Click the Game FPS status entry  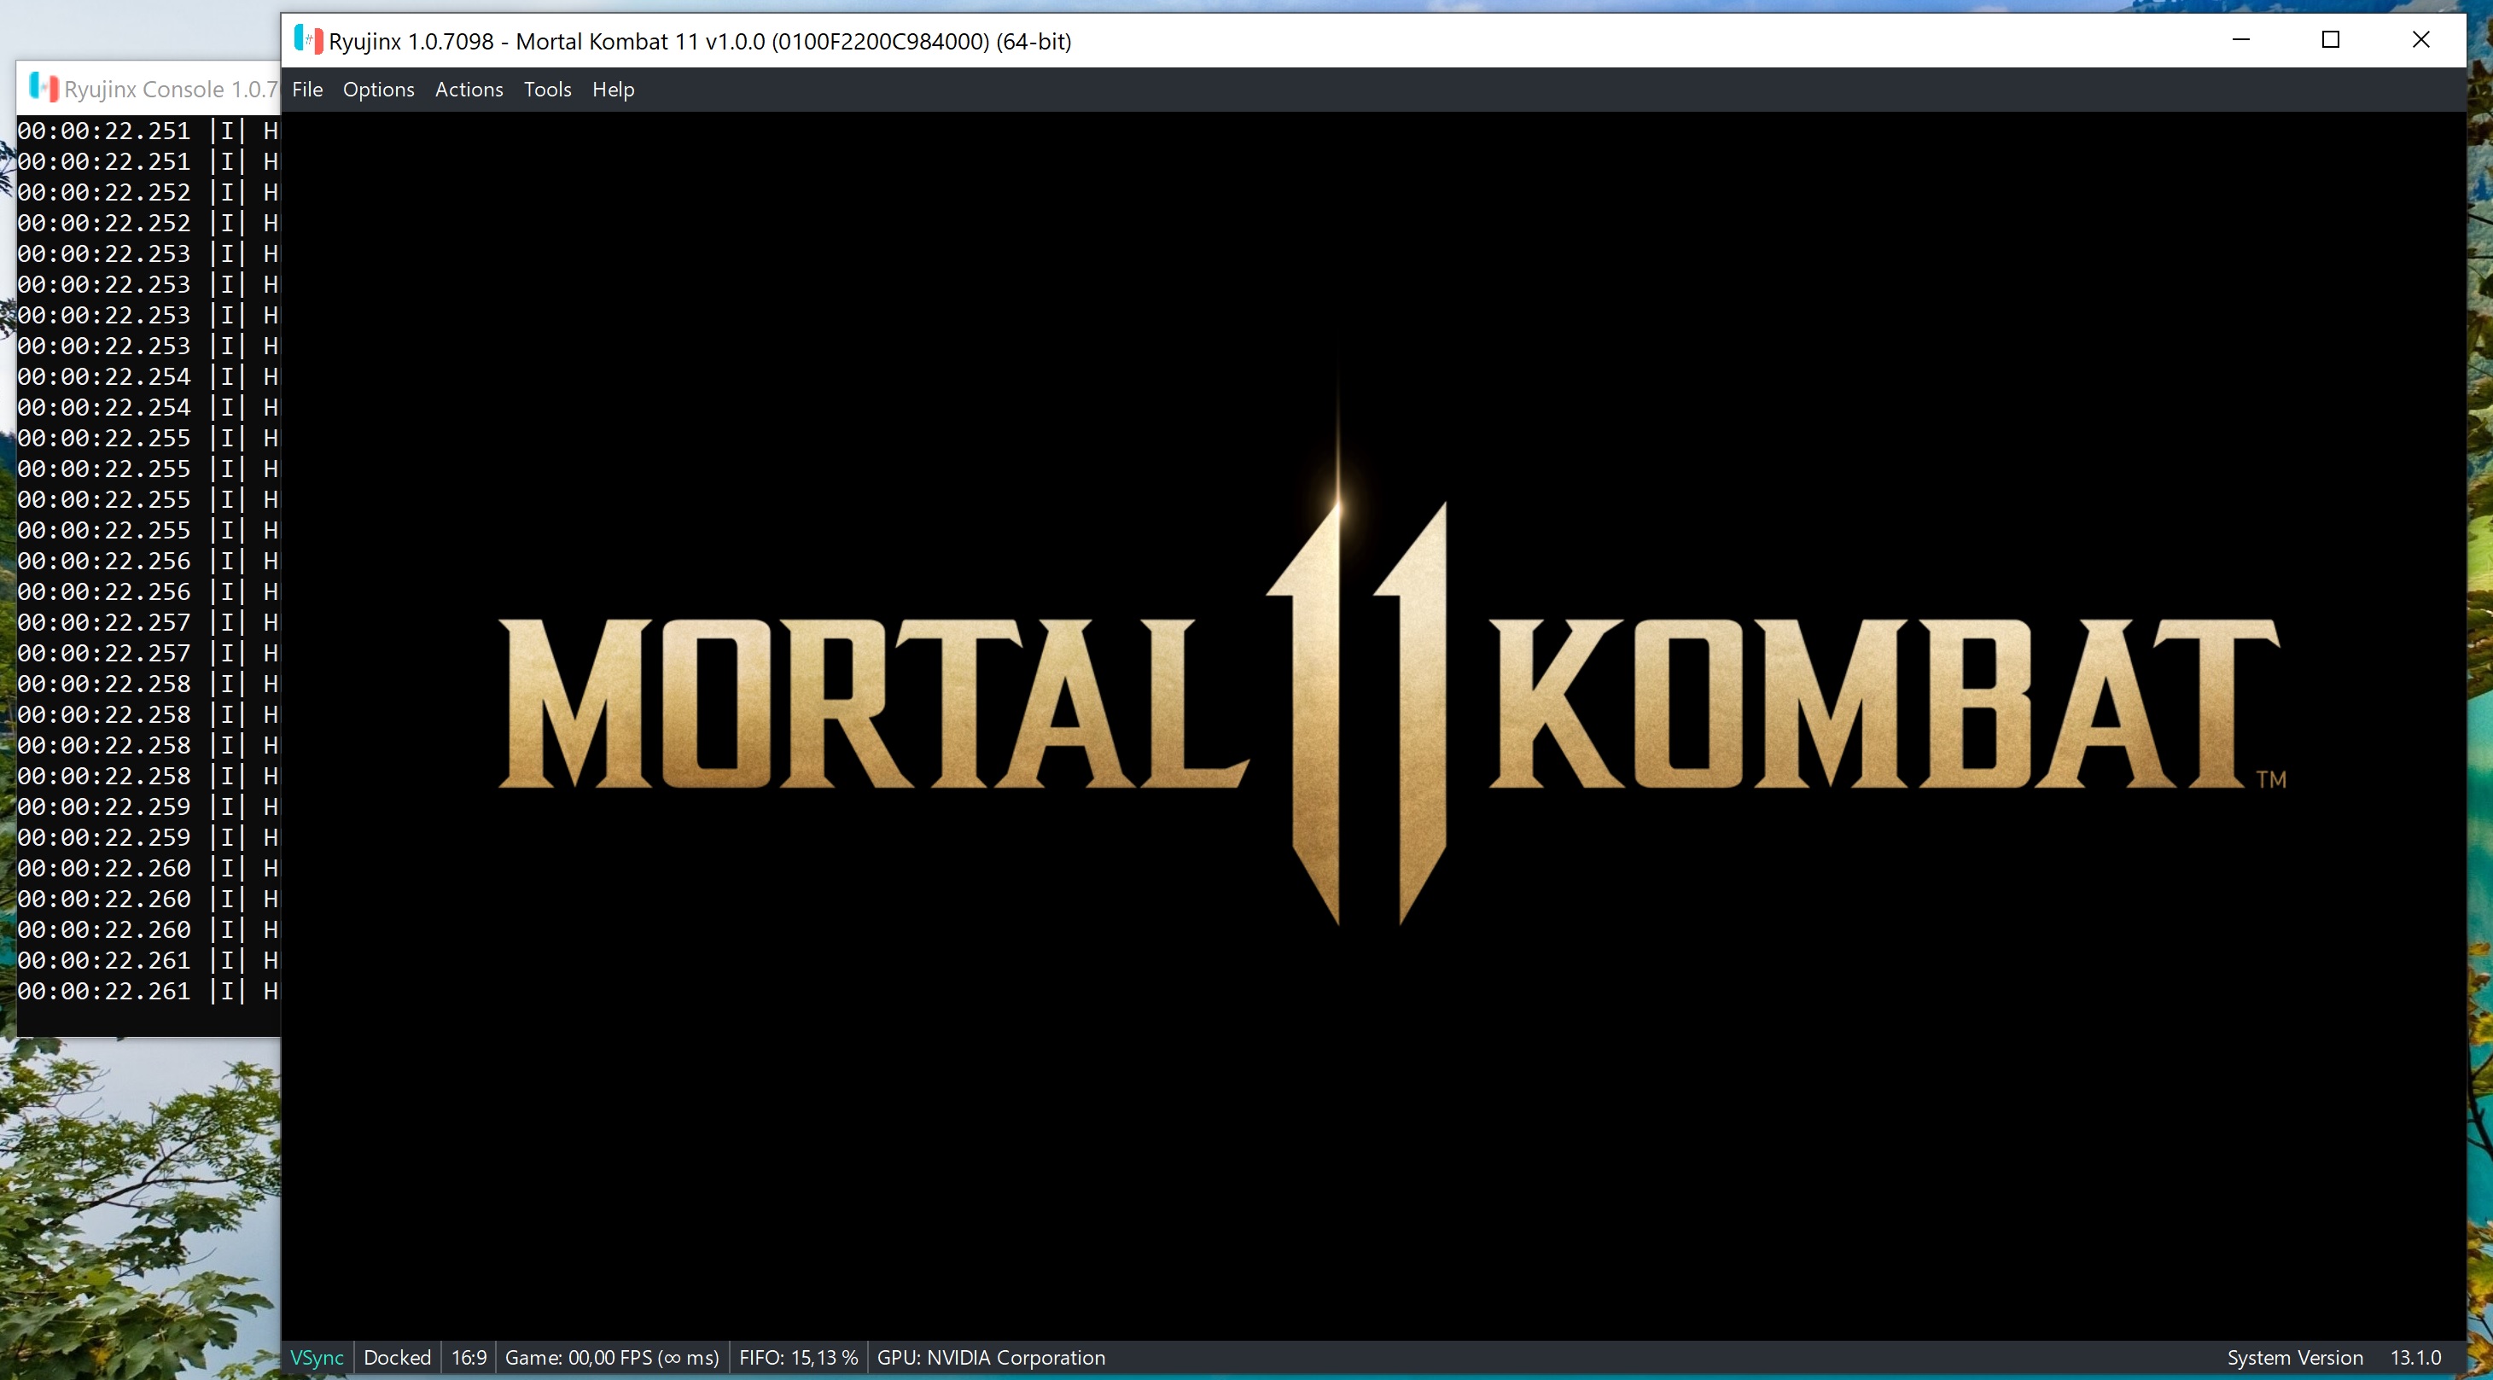[612, 1358]
